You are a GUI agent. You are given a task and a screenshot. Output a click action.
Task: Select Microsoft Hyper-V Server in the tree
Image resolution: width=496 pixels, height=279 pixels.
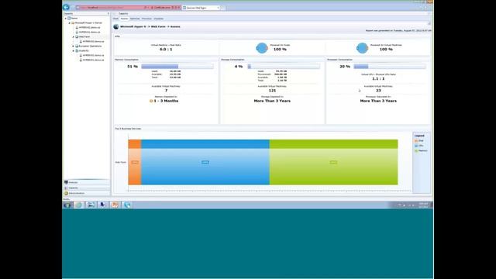pos(88,23)
